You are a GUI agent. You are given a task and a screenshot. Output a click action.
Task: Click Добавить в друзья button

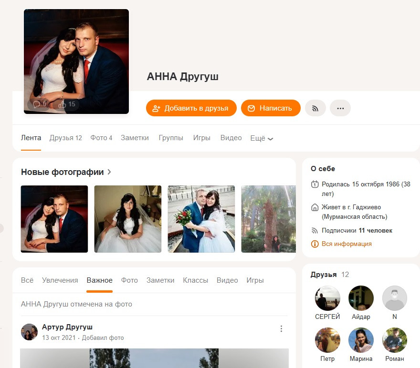click(x=191, y=108)
